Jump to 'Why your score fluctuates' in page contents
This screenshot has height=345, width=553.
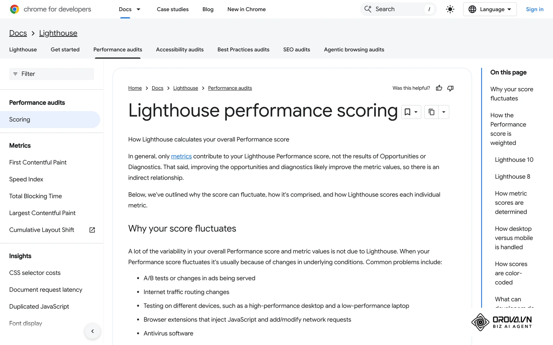coord(512,94)
